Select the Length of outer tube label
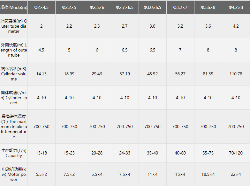Screen dimensions: 250x186 (14, 50)
